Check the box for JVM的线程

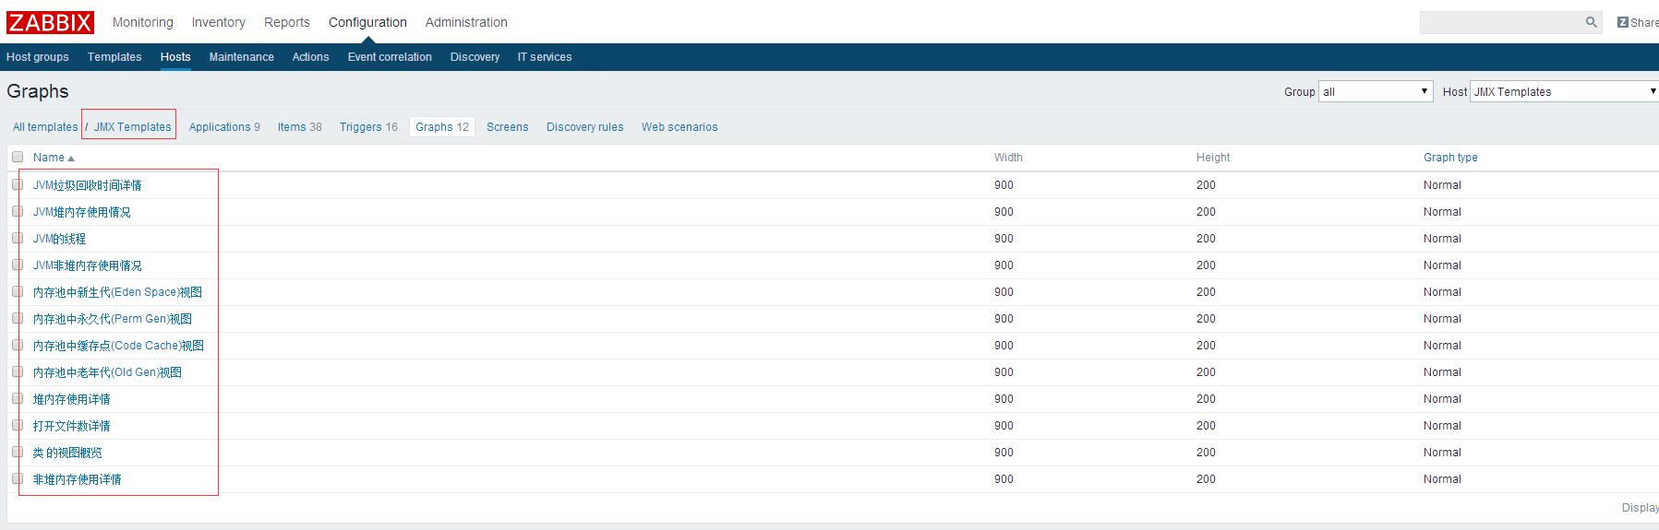coord(18,238)
